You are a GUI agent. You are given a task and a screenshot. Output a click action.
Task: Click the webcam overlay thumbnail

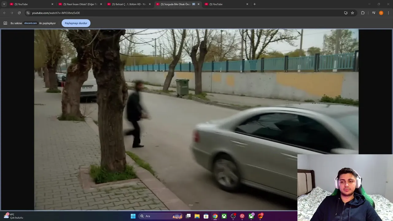coord(345,188)
